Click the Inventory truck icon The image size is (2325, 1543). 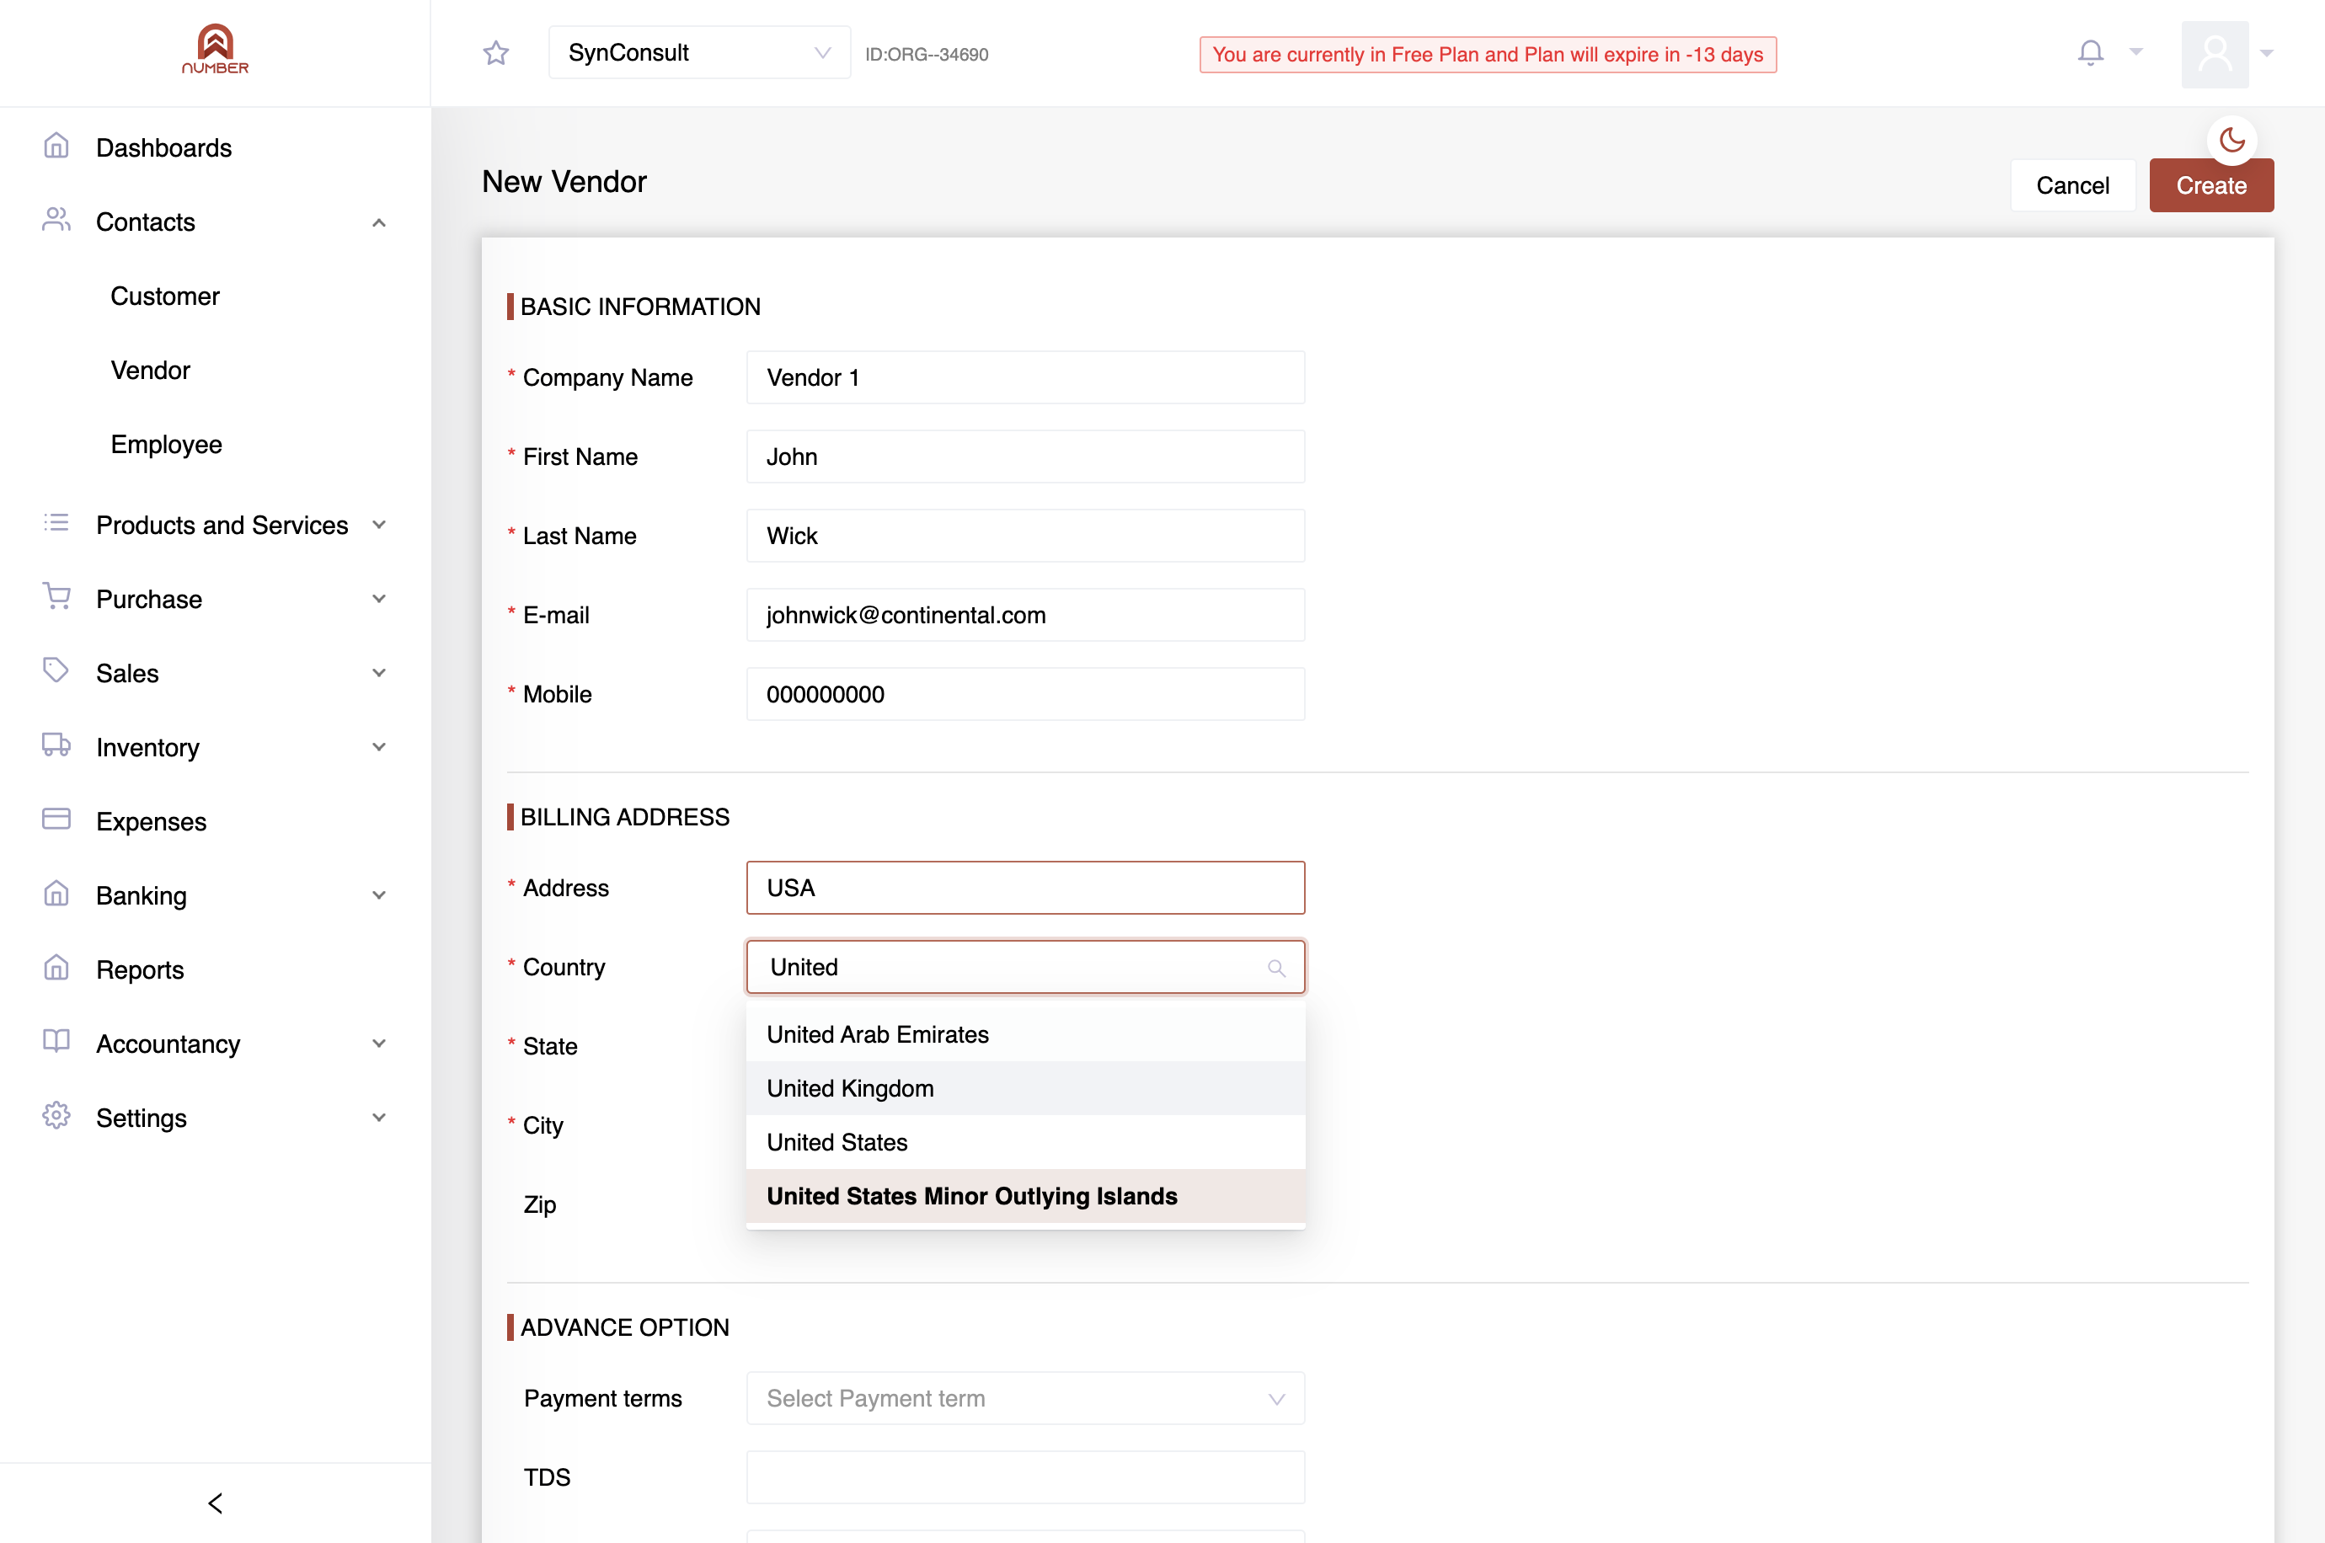[x=56, y=745]
